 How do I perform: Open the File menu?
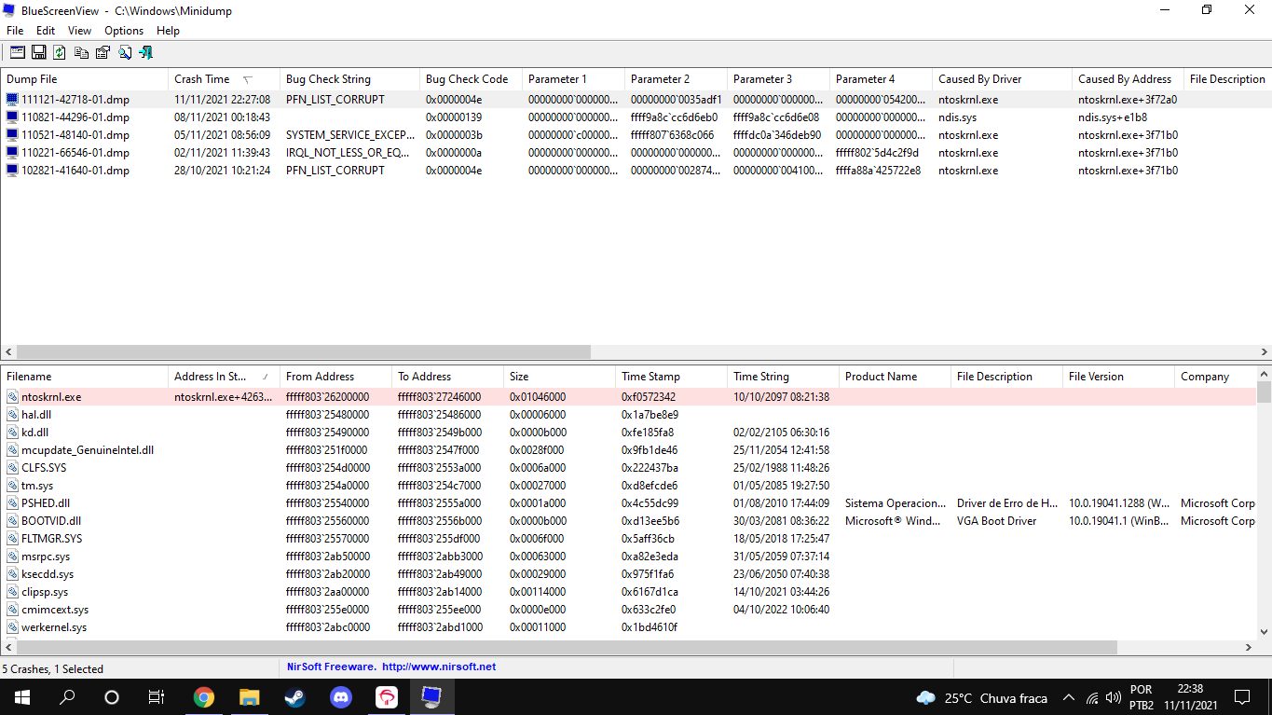(15, 31)
